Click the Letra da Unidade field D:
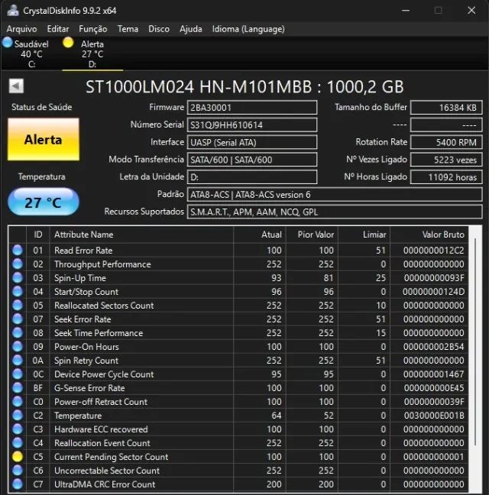This screenshot has width=489, height=495. [252, 176]
